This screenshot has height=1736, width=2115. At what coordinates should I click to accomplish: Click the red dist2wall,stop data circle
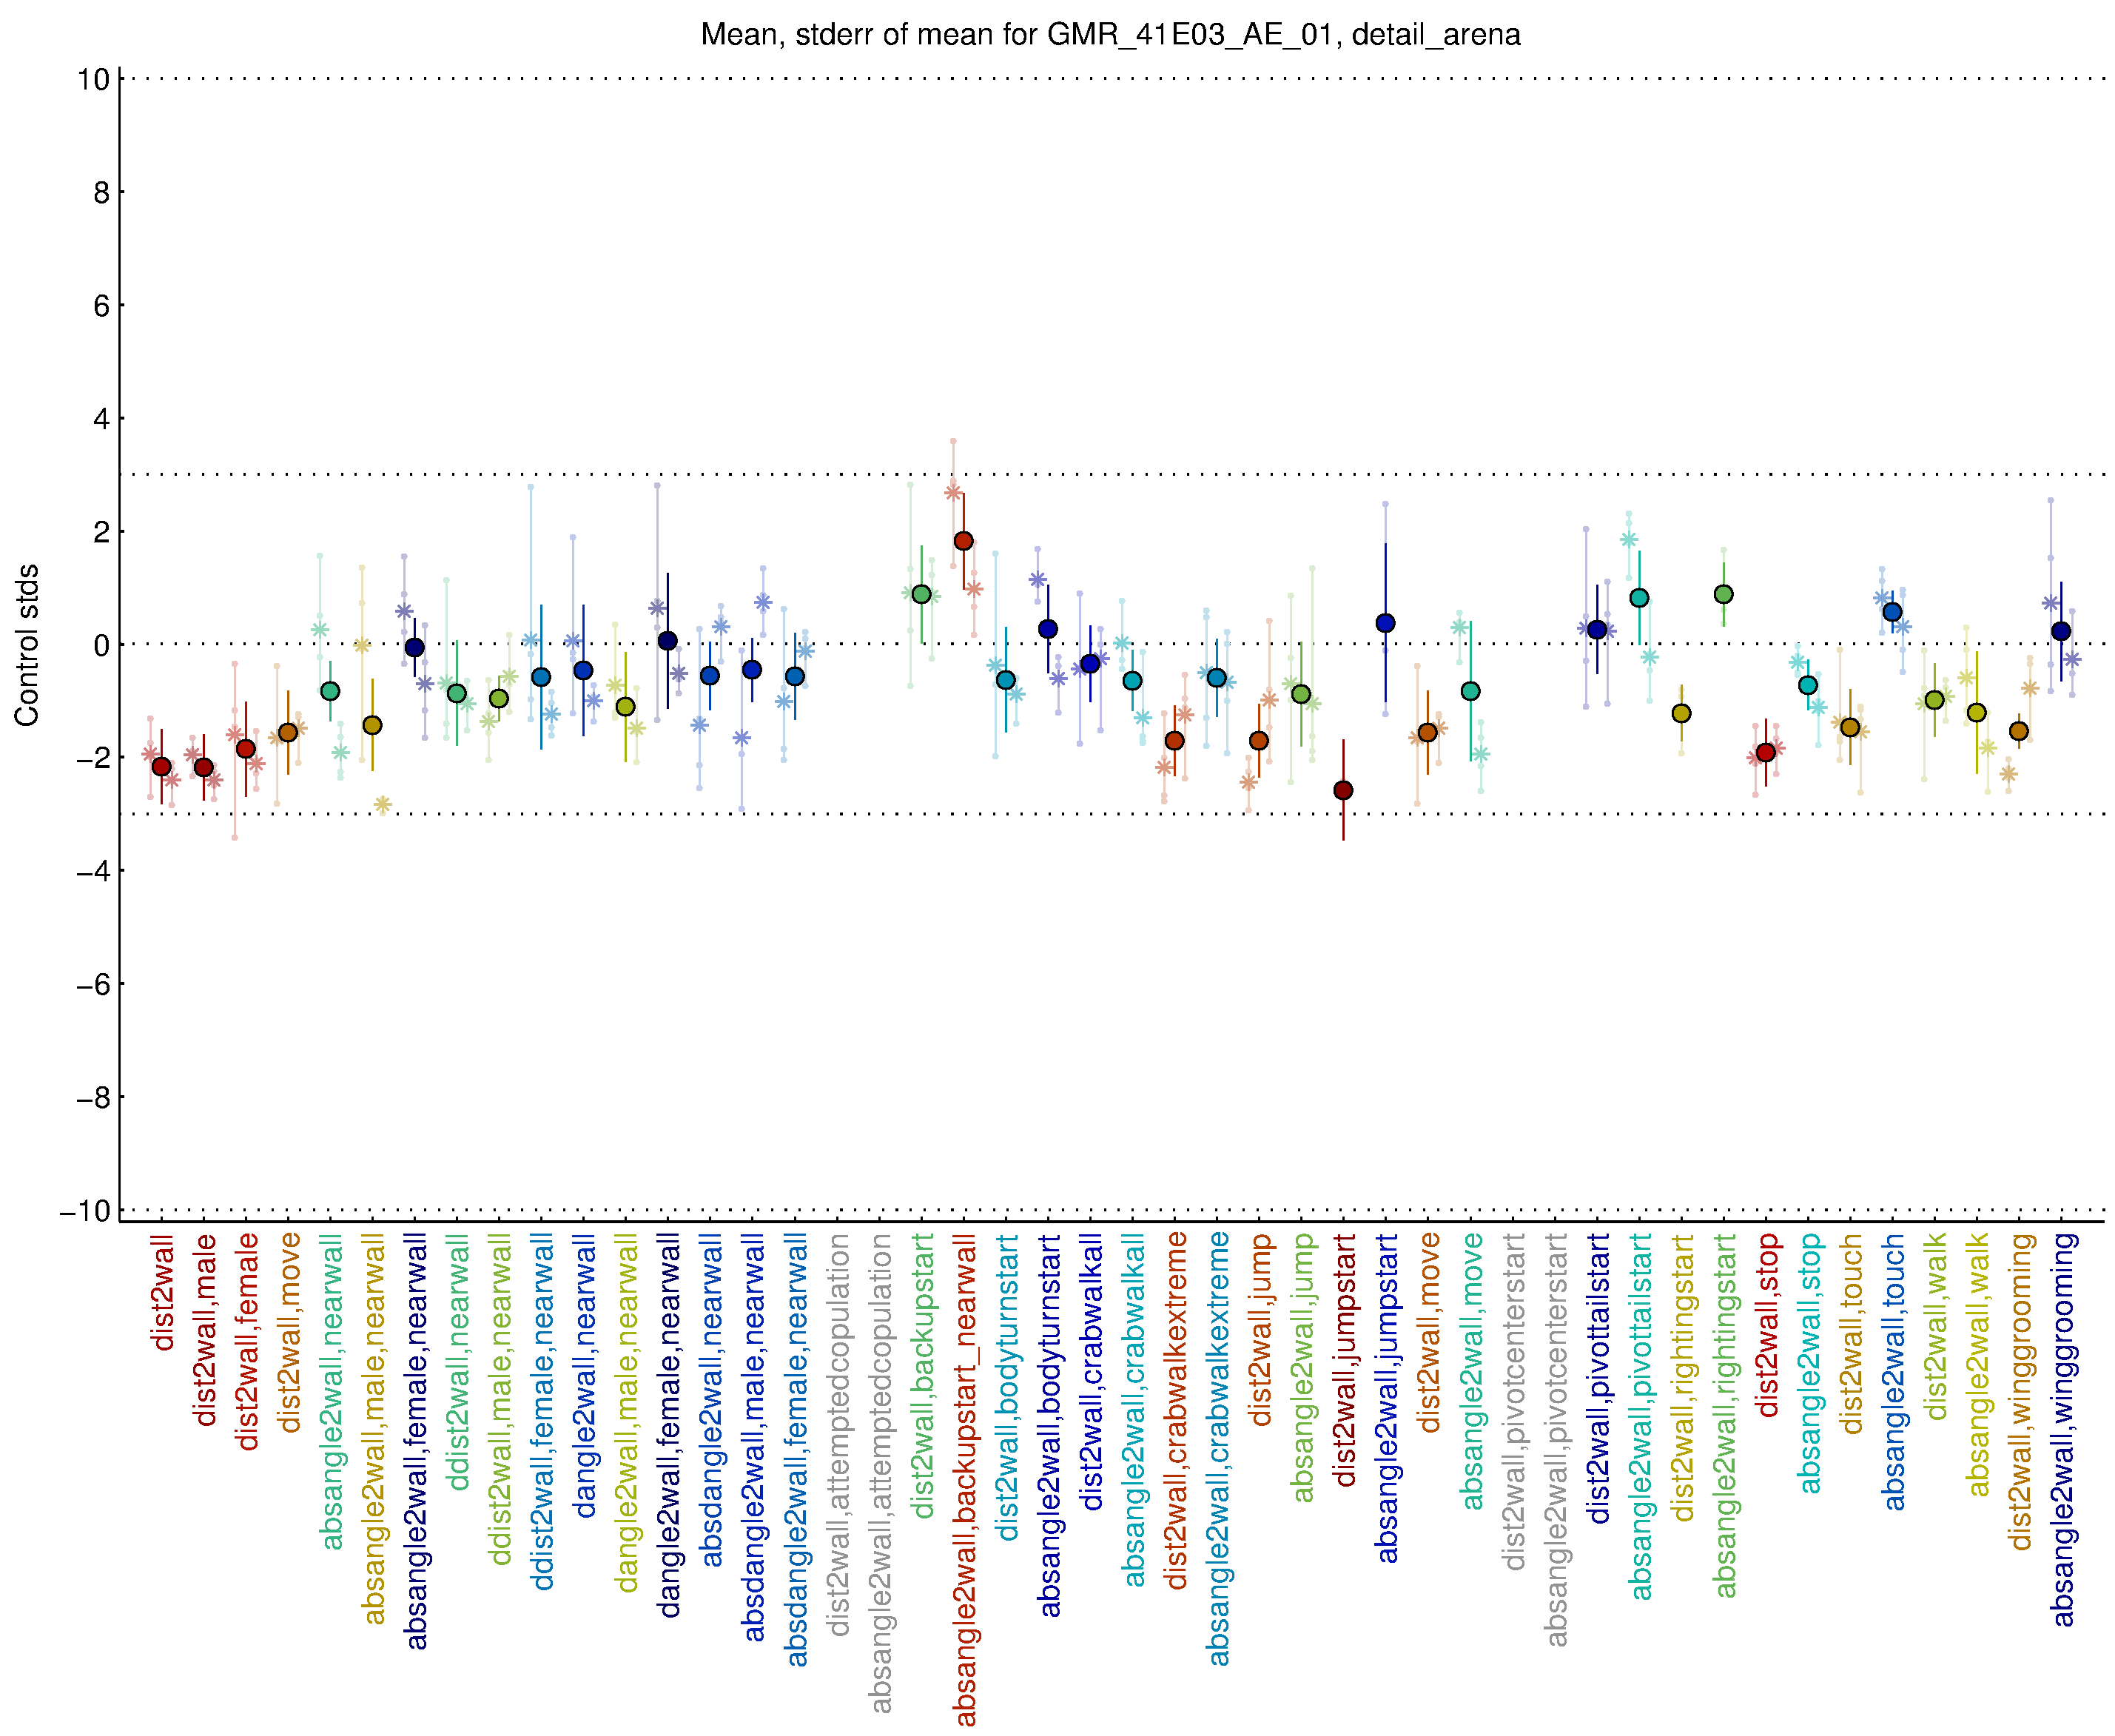click(1765, 752)
